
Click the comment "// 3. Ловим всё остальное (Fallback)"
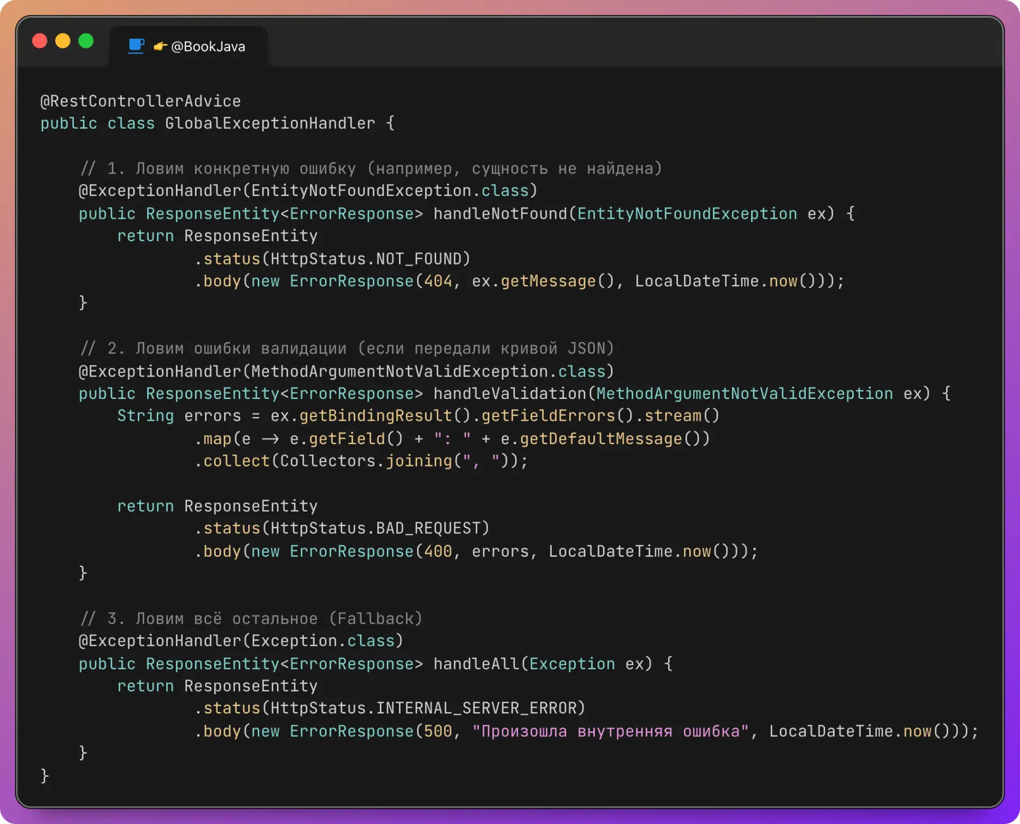click(251, 619)
